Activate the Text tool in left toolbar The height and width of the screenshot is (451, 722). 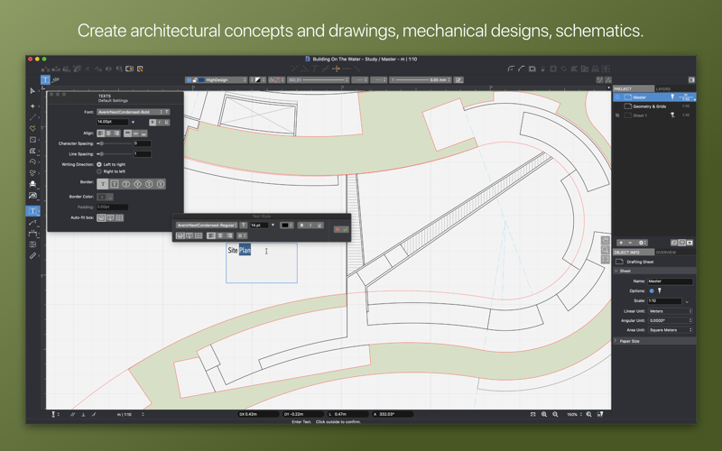pos(32,211)
